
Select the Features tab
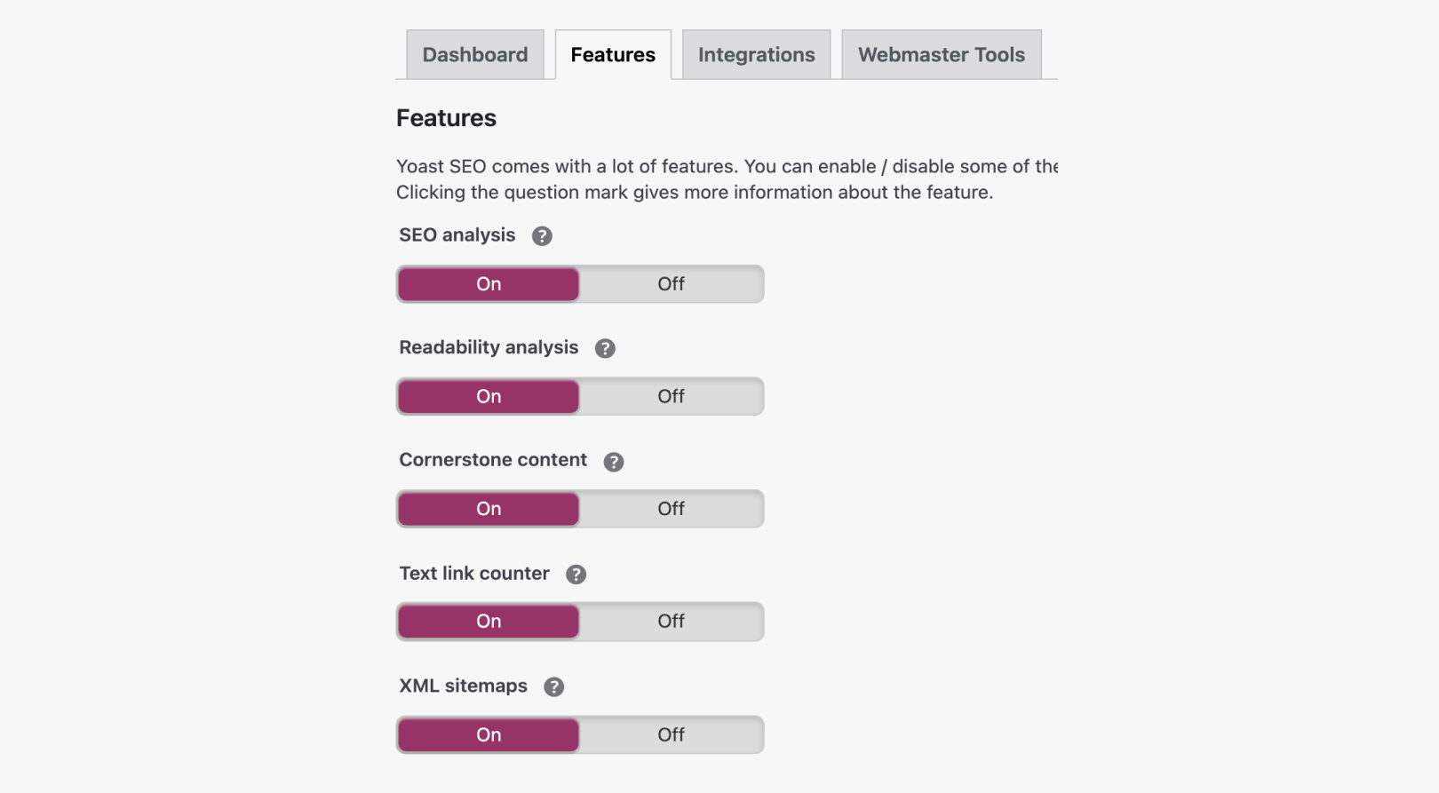613,55
